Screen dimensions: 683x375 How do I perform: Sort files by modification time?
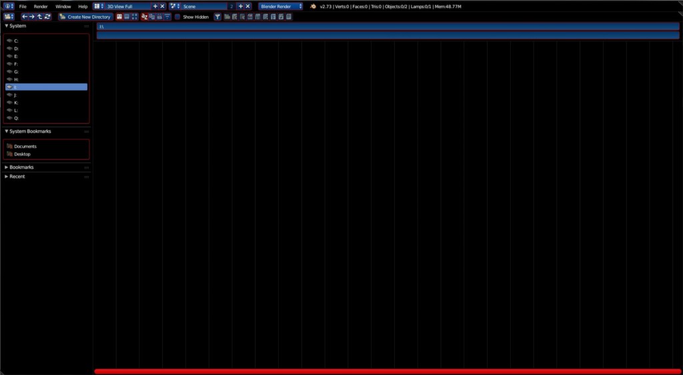159,17
